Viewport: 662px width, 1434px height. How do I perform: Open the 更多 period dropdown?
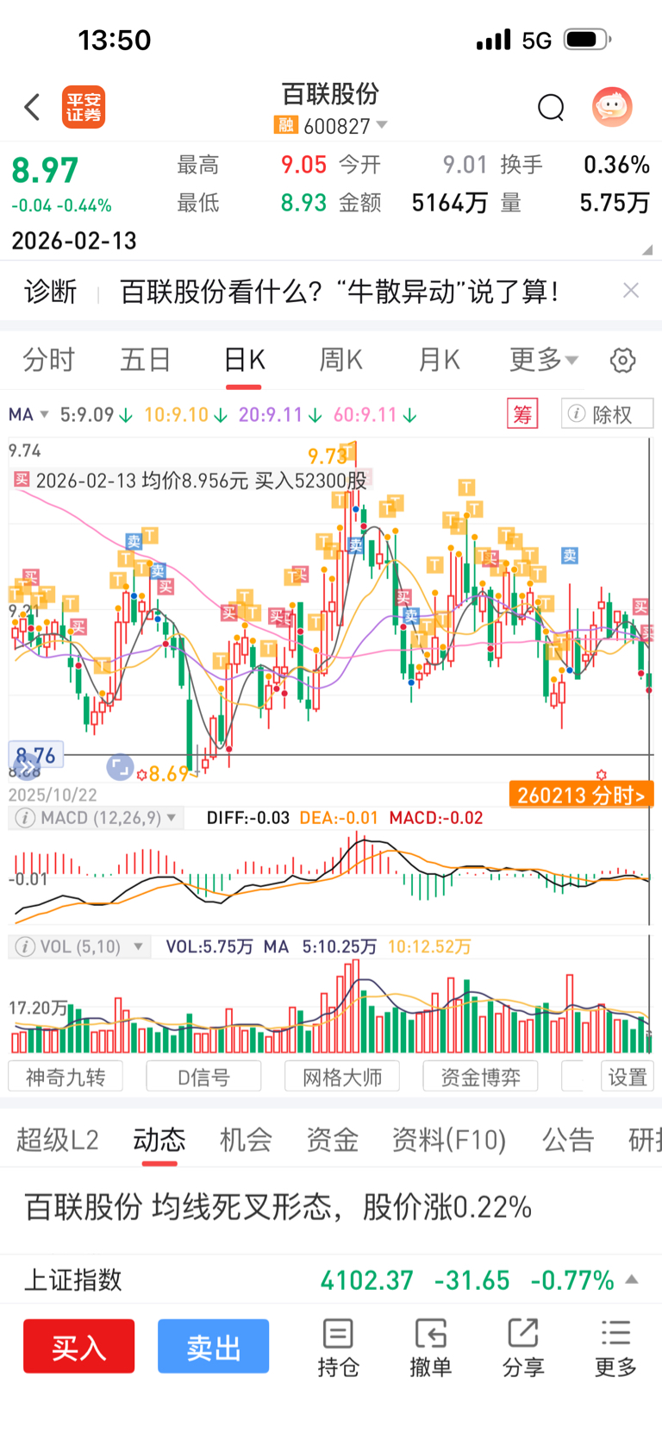click(x=544, y=360)
